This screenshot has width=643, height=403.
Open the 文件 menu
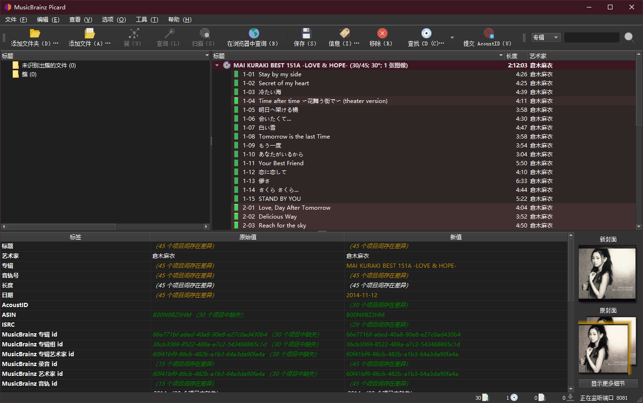coord(15,20)
